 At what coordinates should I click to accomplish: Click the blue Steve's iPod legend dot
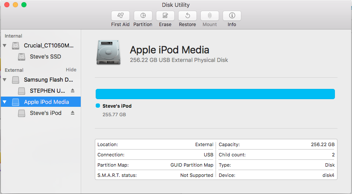[98, 106]
